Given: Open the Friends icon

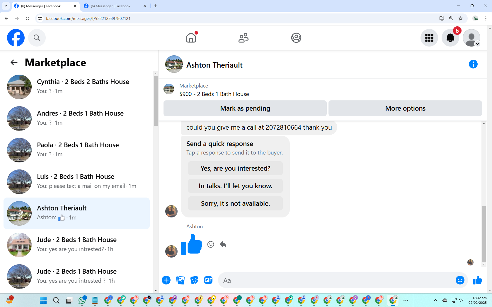Looking at the screenshot, I should pos(244,38).
